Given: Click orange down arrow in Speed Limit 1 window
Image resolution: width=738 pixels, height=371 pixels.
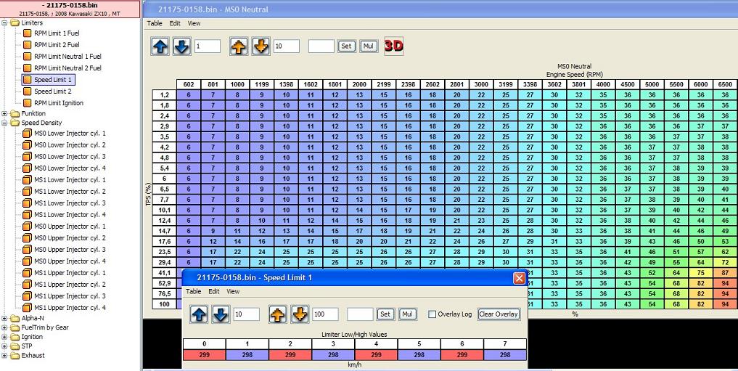Looking at the screenshot, I should [x=300, y=314].
